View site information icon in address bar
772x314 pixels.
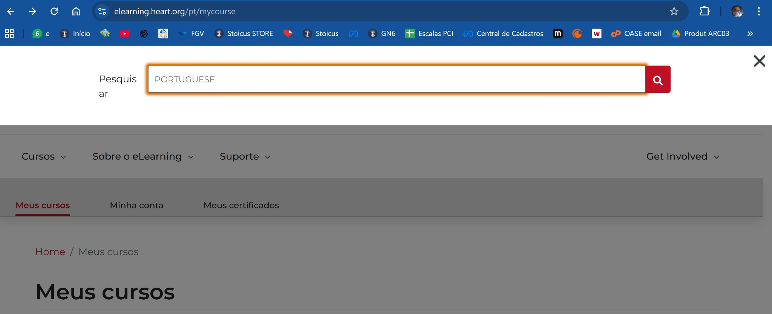tap(102, 11)
